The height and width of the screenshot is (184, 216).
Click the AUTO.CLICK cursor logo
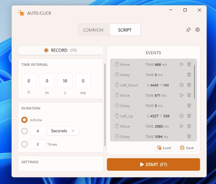click(21, 13)
